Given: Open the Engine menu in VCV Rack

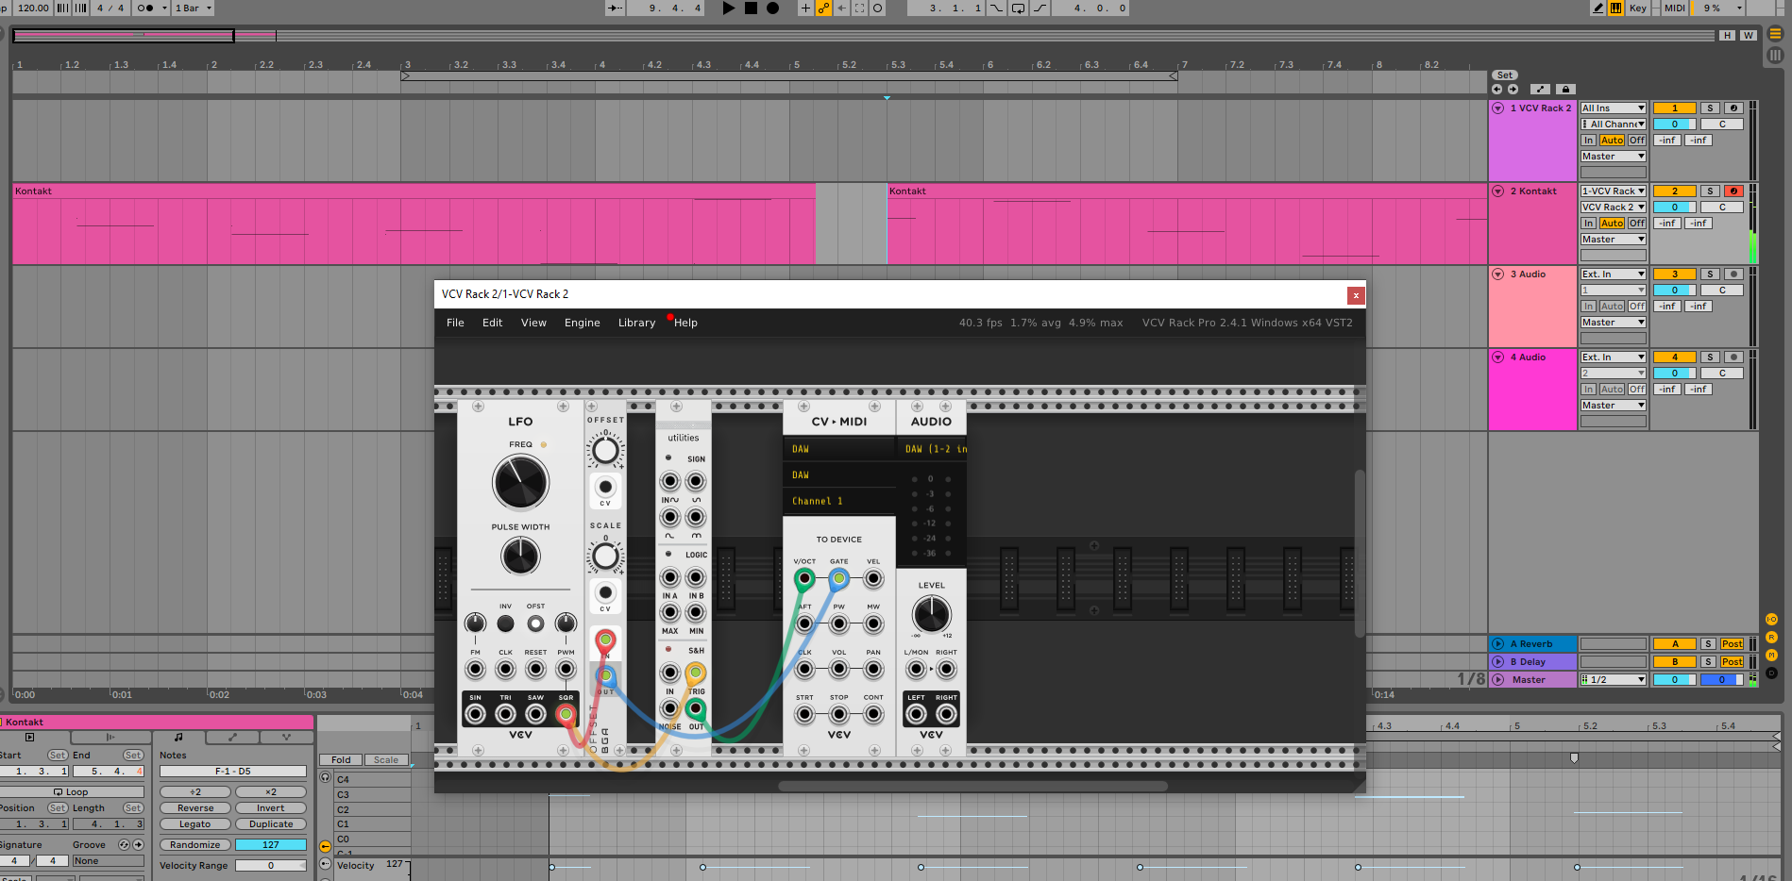Looking at the screenshot, I should tap(583, 323).
